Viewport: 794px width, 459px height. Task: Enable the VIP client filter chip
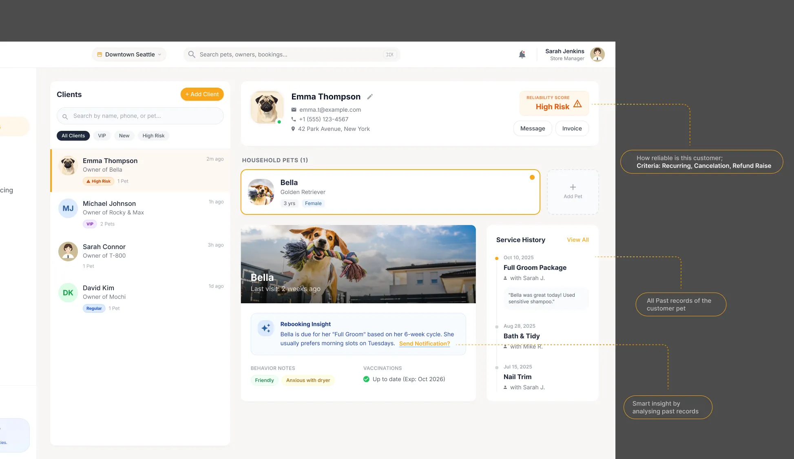102,135
